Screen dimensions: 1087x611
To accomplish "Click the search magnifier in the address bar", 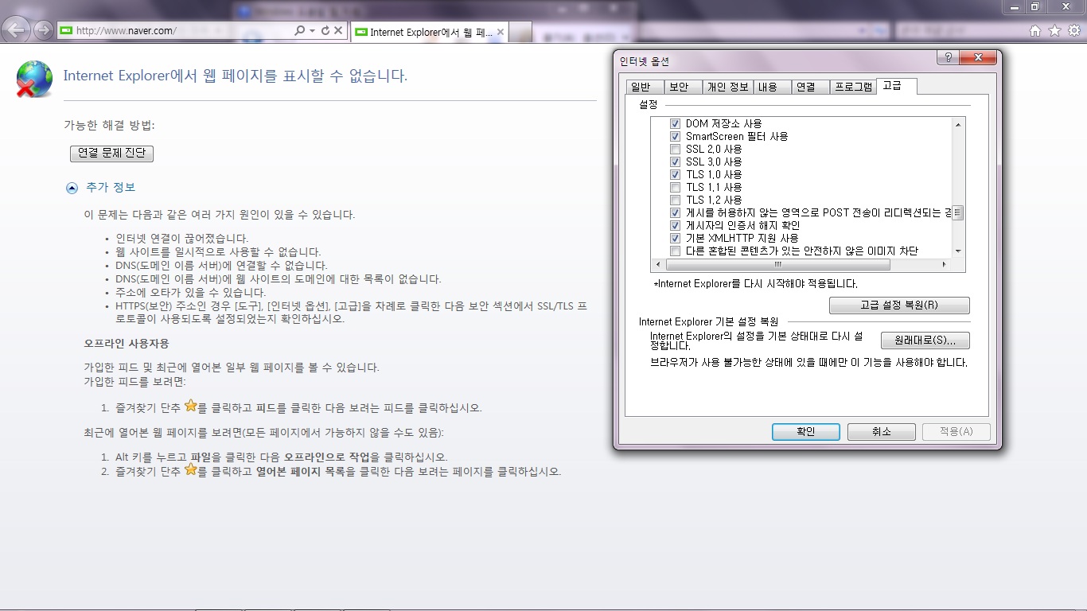I will click(x=299, y=30).
